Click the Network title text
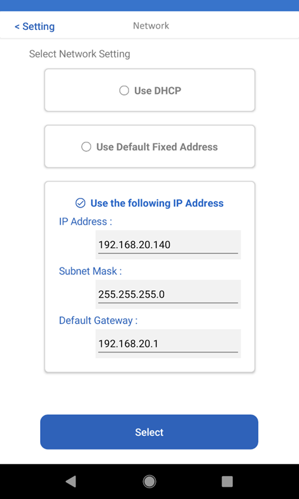Viewport: 299px width, 499px height. coord(151,25)
